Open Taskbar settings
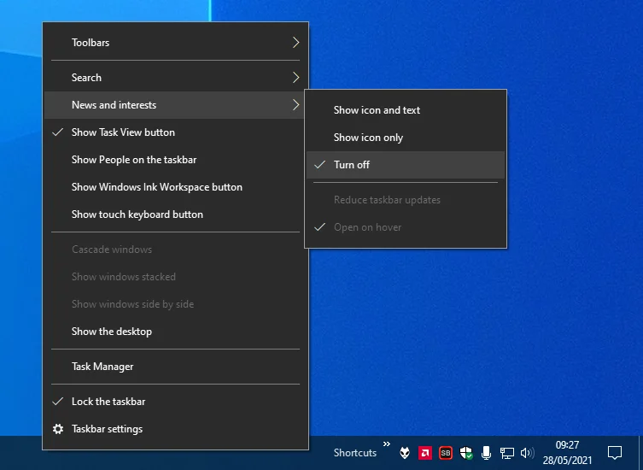Screen dimensions: 643x470 point(176,429)
